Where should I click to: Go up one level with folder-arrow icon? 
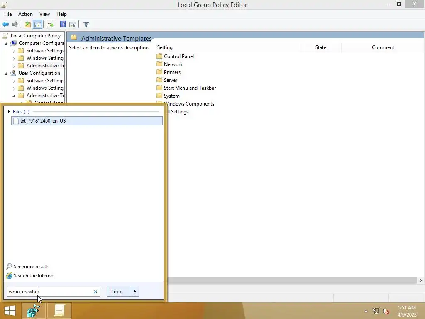[x=28, y=25]
